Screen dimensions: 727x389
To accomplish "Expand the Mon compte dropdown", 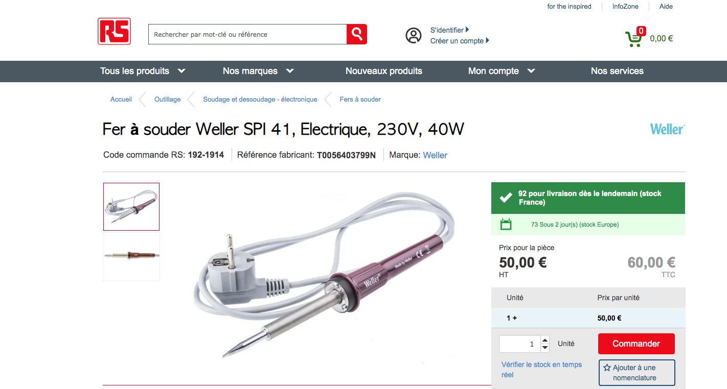I will (502, 71).
